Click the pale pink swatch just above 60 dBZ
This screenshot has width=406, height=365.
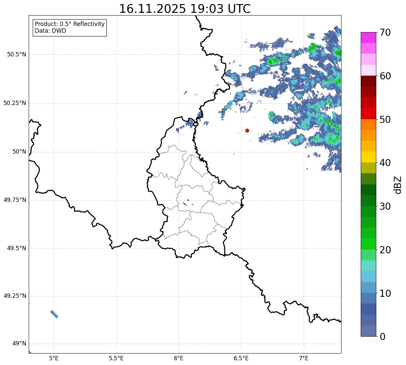click(x=368, y=70)
